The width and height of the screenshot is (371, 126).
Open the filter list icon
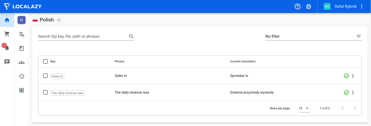tap(359, 36)
